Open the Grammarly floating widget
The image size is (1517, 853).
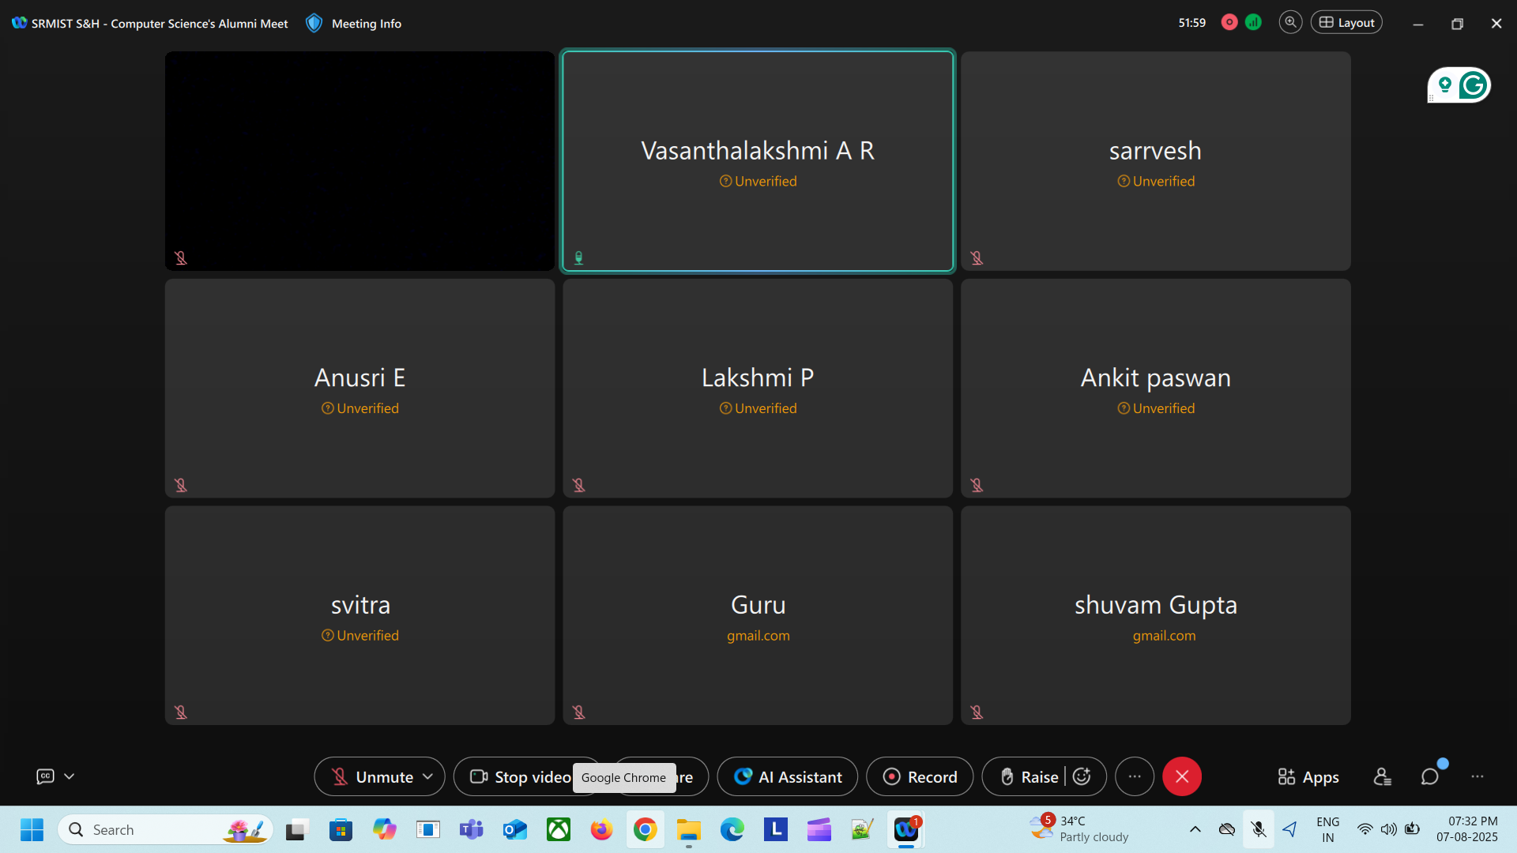click(1473, 85)
